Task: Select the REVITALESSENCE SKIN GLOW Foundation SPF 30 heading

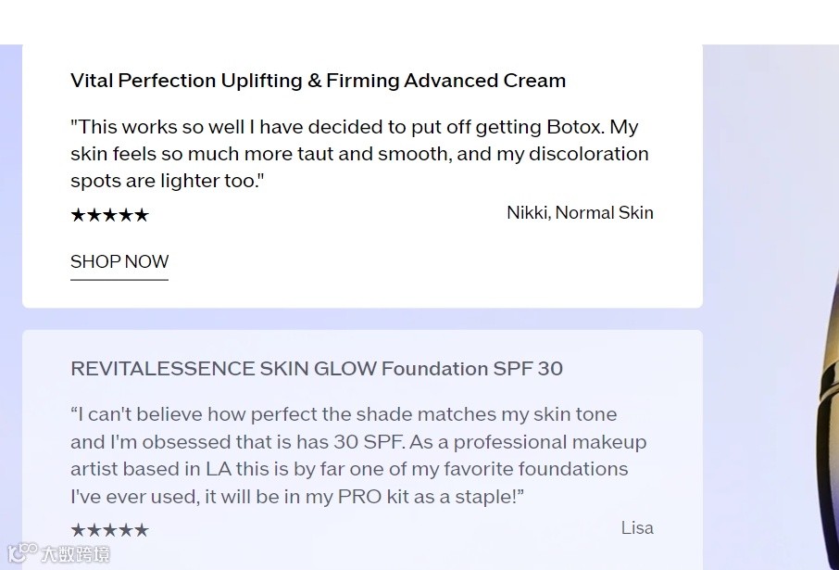Action: tap(317, 369)
